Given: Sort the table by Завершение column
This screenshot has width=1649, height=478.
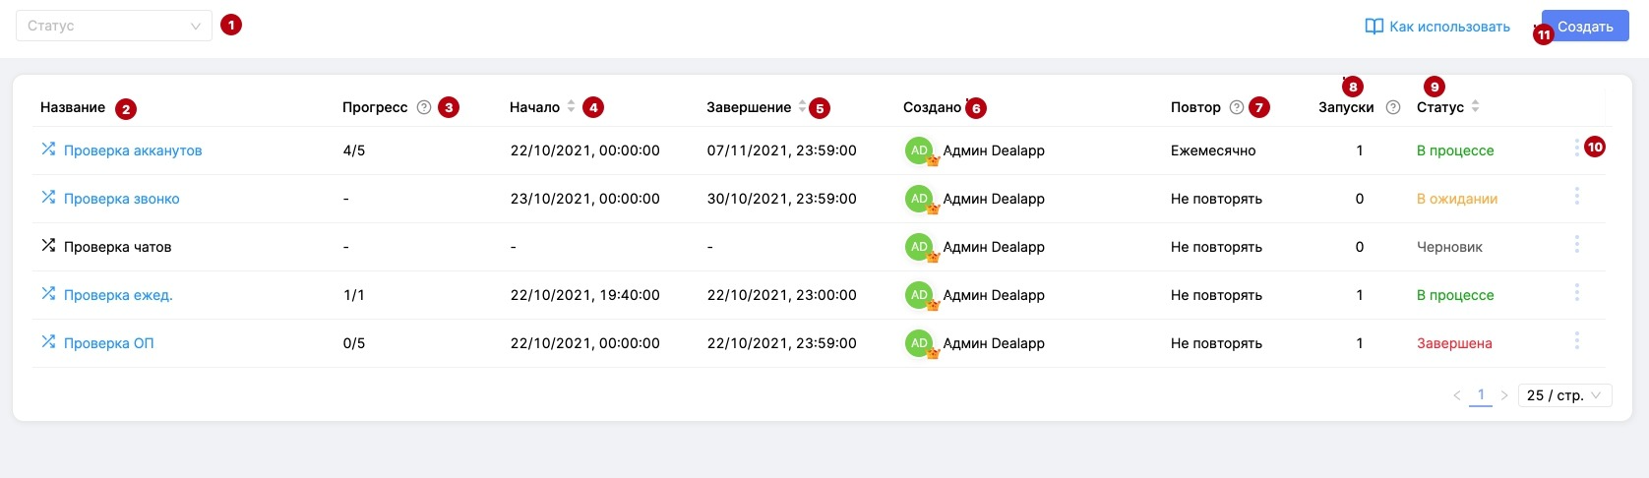Looking at the screenshot, I should click(x=802, y=107).
